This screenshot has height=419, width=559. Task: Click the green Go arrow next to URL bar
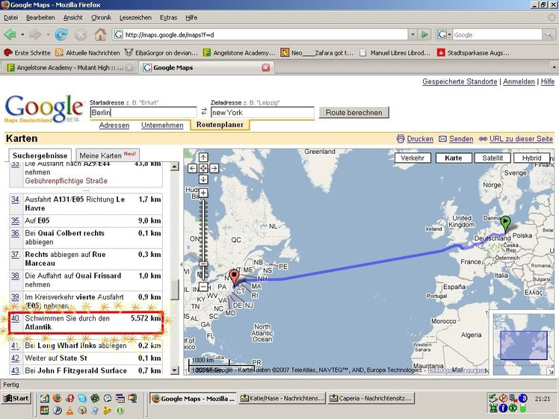424,34
